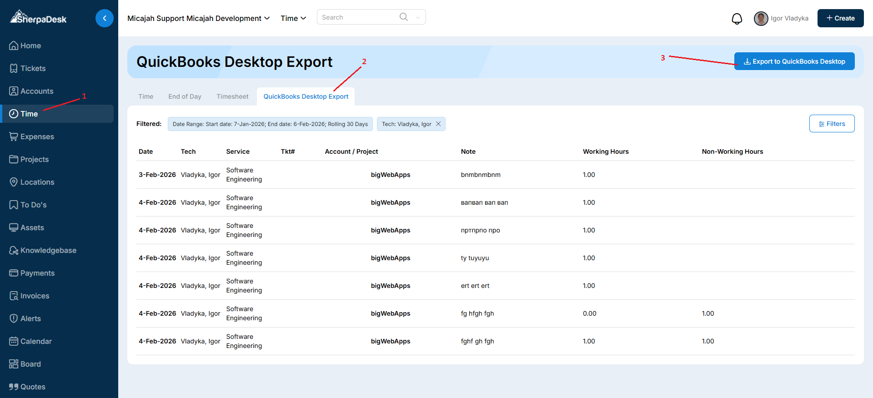Open the Home icon in the sidebar
This screenshot has height=398, width=873.
pos(14,45)
